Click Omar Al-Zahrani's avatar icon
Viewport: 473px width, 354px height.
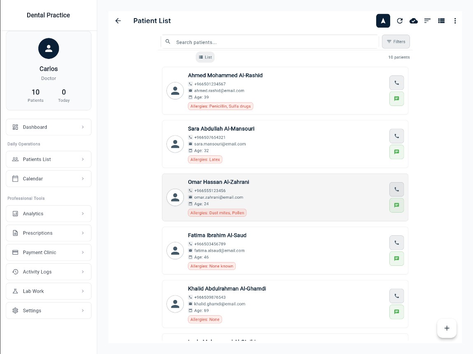click(175, 197)
